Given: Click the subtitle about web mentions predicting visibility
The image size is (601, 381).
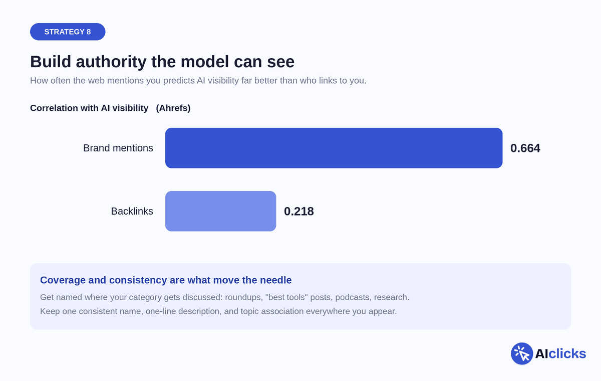Looking at the screenshot, I should (198, 80).
